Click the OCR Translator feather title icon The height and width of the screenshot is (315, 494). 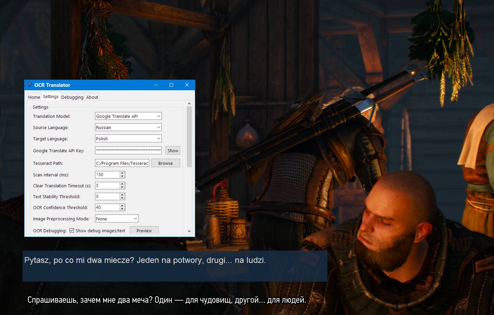(x=30, y=85)
